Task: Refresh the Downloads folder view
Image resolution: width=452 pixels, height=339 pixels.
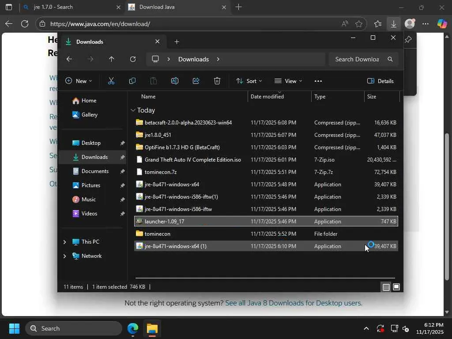Action: 132,59
